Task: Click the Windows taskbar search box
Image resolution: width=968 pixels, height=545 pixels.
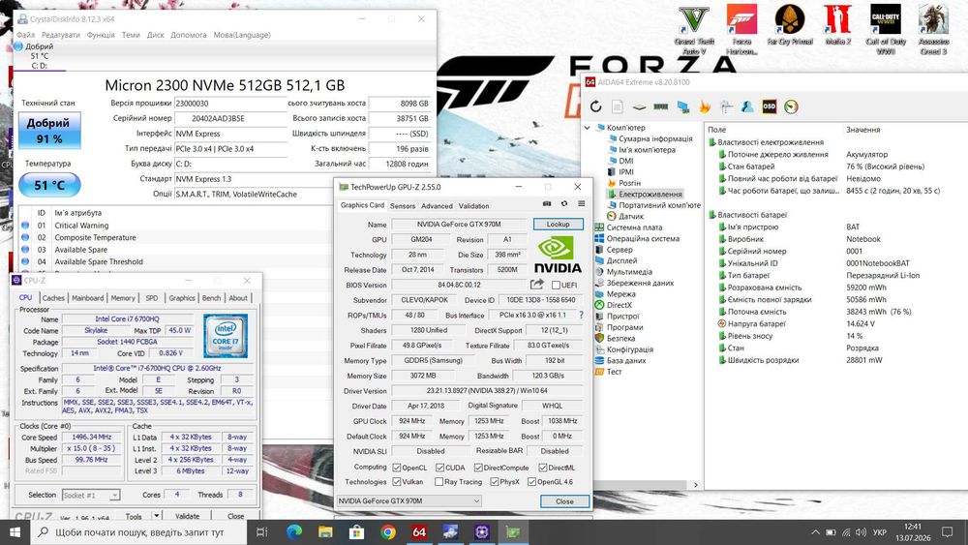Action: coord(138,532)
